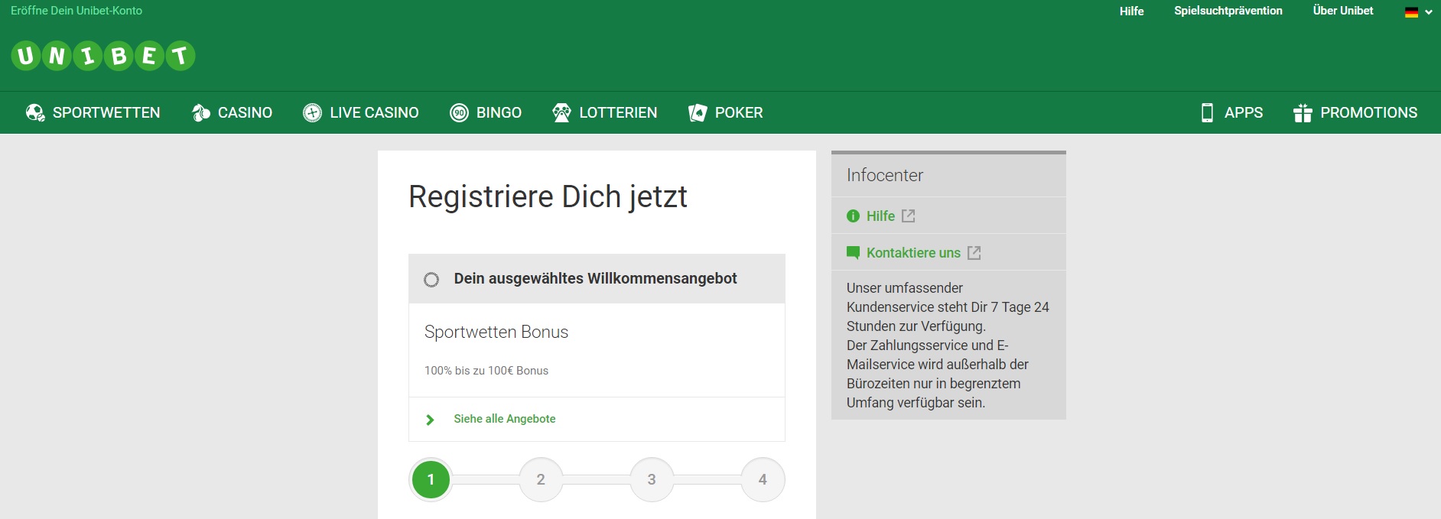Open the language flag dropdown

[x=1418, y=11]
